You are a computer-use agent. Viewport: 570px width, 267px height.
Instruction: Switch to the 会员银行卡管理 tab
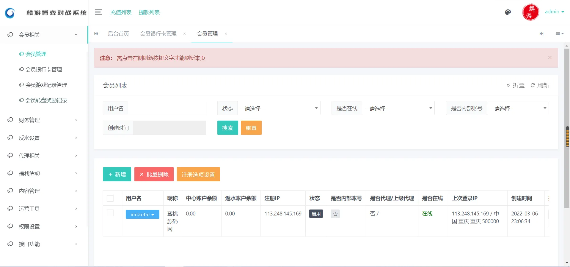(x=158, y=34)
